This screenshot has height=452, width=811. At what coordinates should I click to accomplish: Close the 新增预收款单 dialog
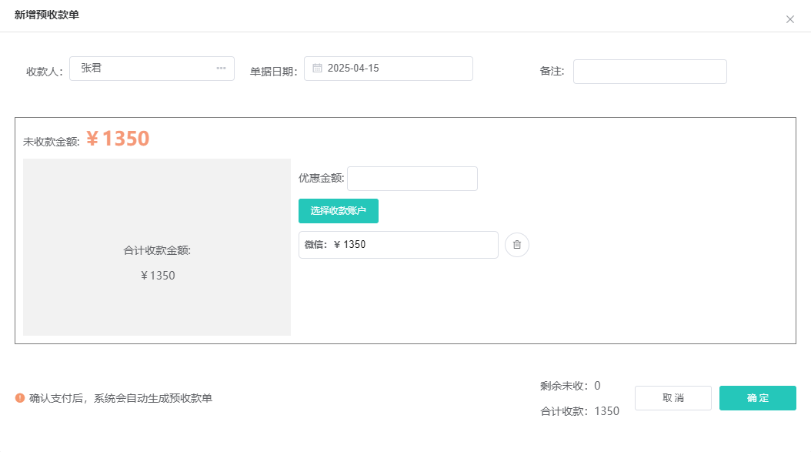point(789,19)
